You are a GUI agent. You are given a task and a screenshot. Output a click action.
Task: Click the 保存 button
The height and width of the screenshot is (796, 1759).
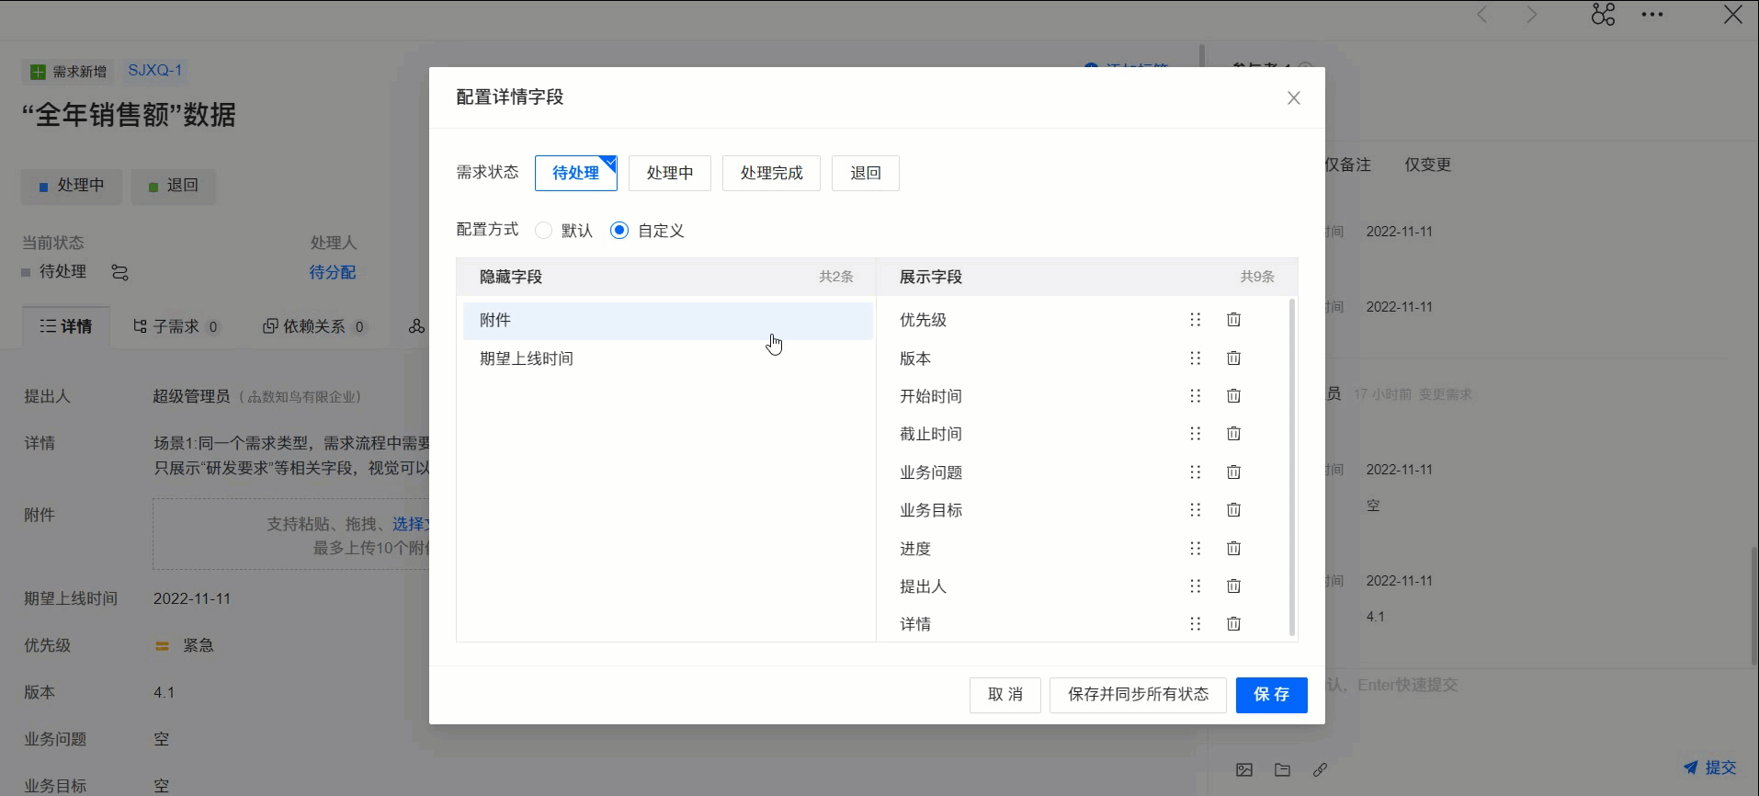tap(1271, 695)
